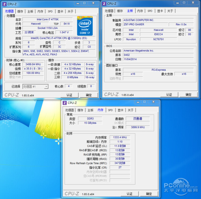Select 显卡 tab in processor window
The width and height of the screenshot is (201, 199).
pos(60,11)
